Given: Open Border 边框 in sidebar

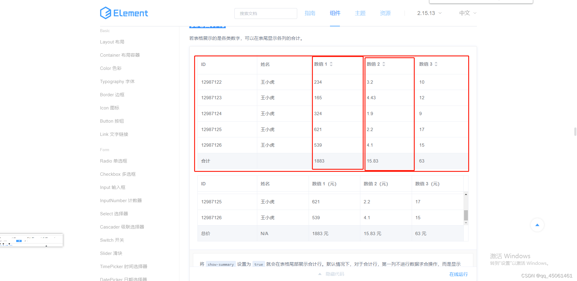Looking at the screenshot, I should (x=112, y=95).
